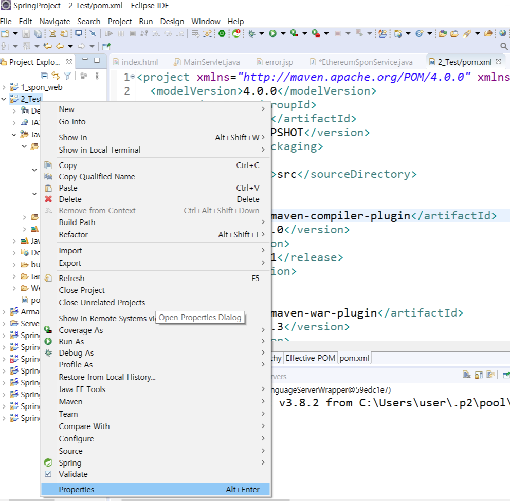Screen dimensions: 510x501
Task: Click the Pin Editor toolbar icon
Action: [106, 46]
